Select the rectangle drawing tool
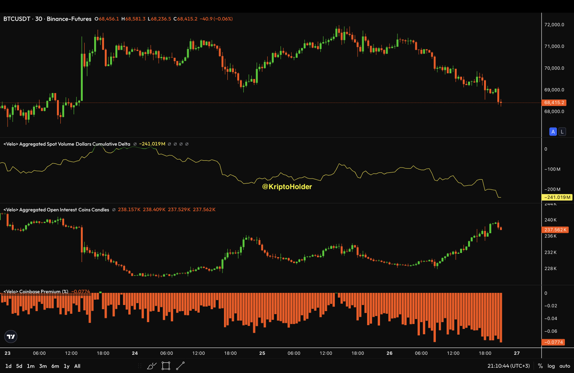574x373 pixels. (x=166, y=366)
